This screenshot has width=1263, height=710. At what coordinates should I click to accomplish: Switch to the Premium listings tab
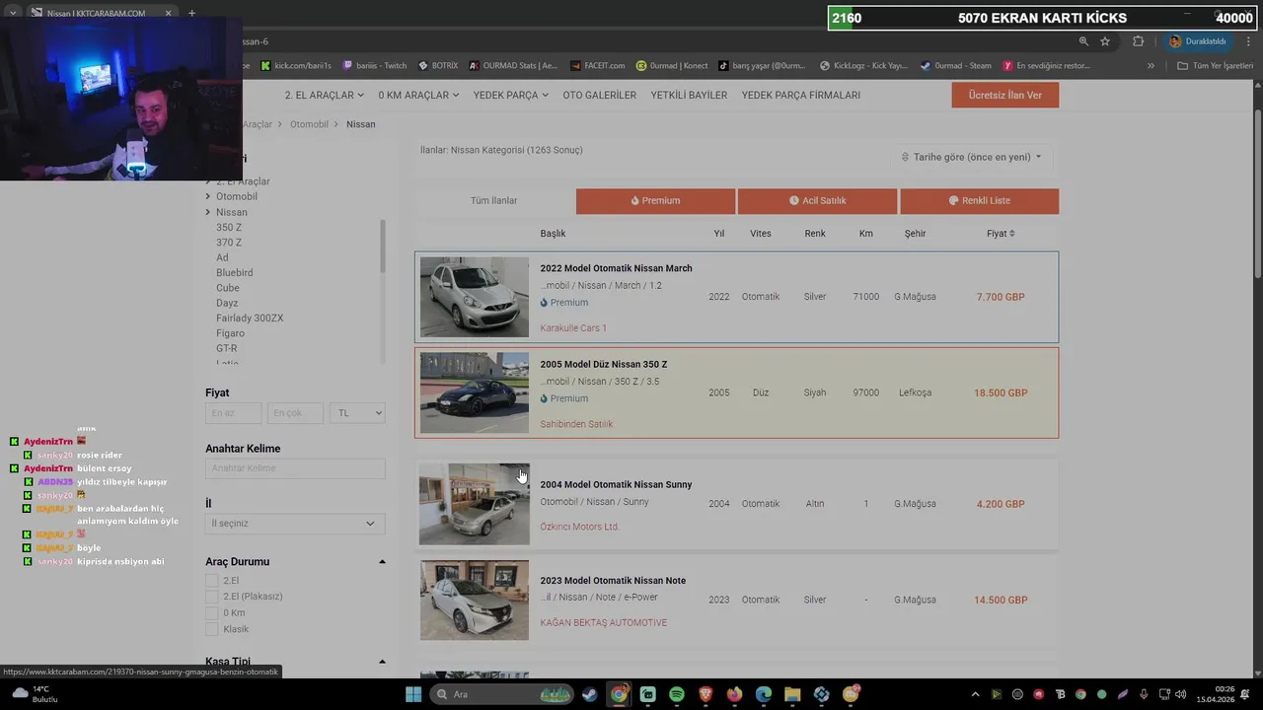click(x=655, y=200)
